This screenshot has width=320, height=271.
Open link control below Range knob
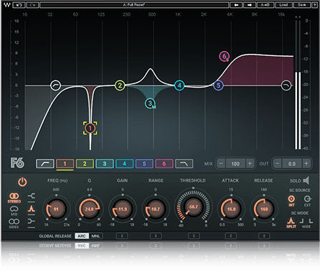click(156, 236)
